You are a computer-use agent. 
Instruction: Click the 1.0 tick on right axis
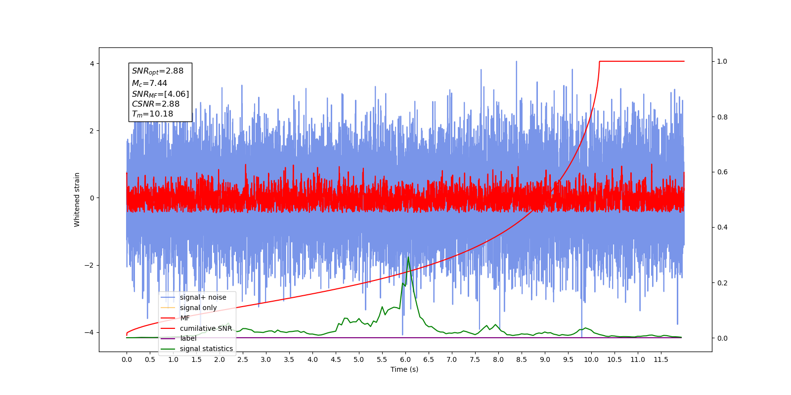722,61
